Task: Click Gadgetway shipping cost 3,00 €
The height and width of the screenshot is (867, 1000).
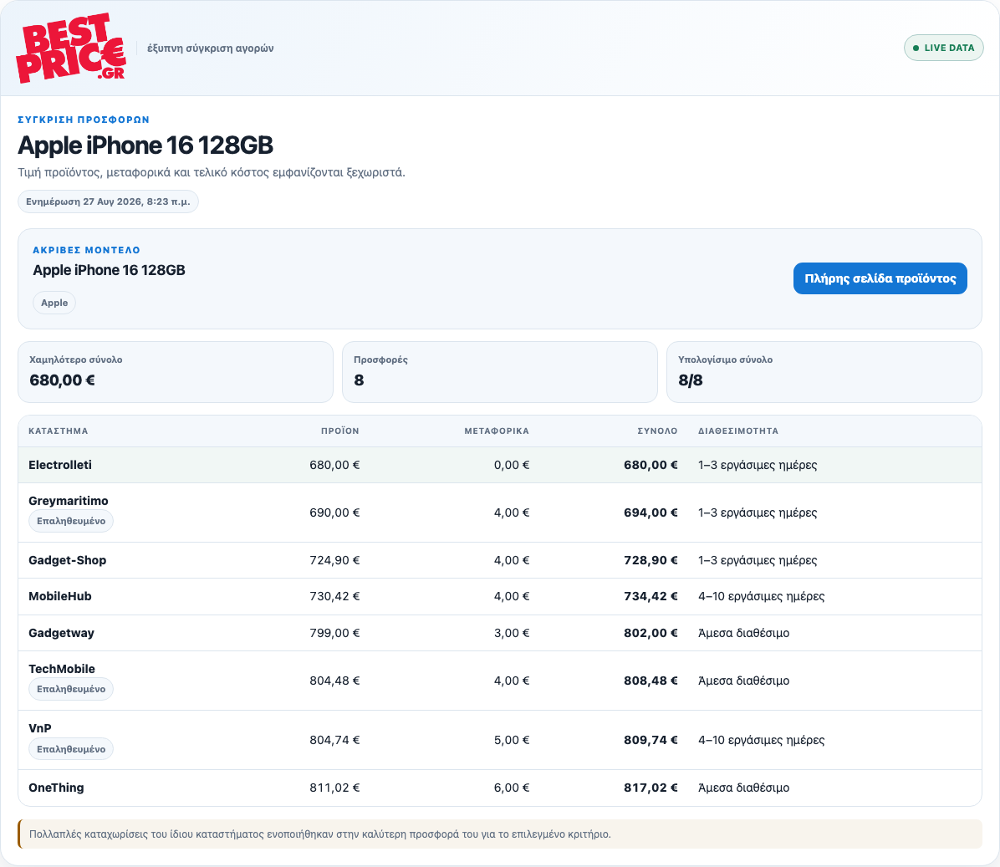Action: 512,633
